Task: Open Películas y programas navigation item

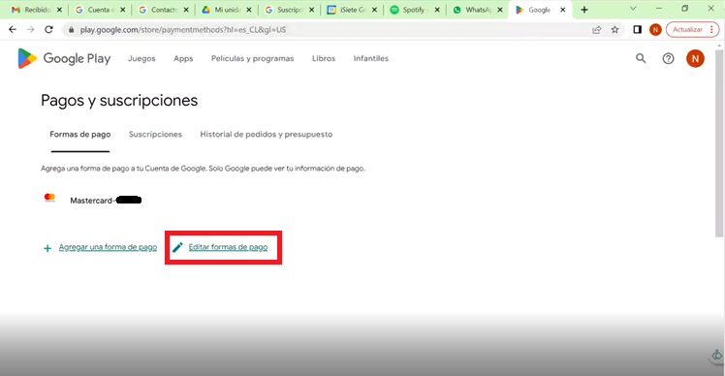Action: coord(252,59)
